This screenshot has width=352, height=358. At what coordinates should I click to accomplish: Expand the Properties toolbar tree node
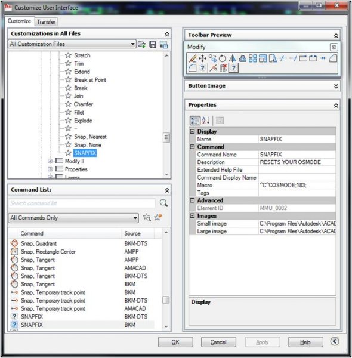pos(50,169)
